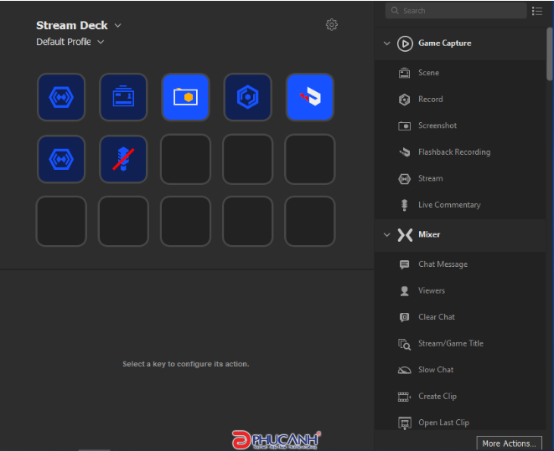The image size is (554, 451).
Task: Pick the Flashback Recording action in the list
Action: (460, 152)
